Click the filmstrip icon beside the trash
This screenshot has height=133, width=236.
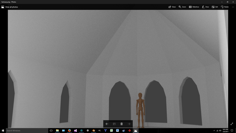114,124
